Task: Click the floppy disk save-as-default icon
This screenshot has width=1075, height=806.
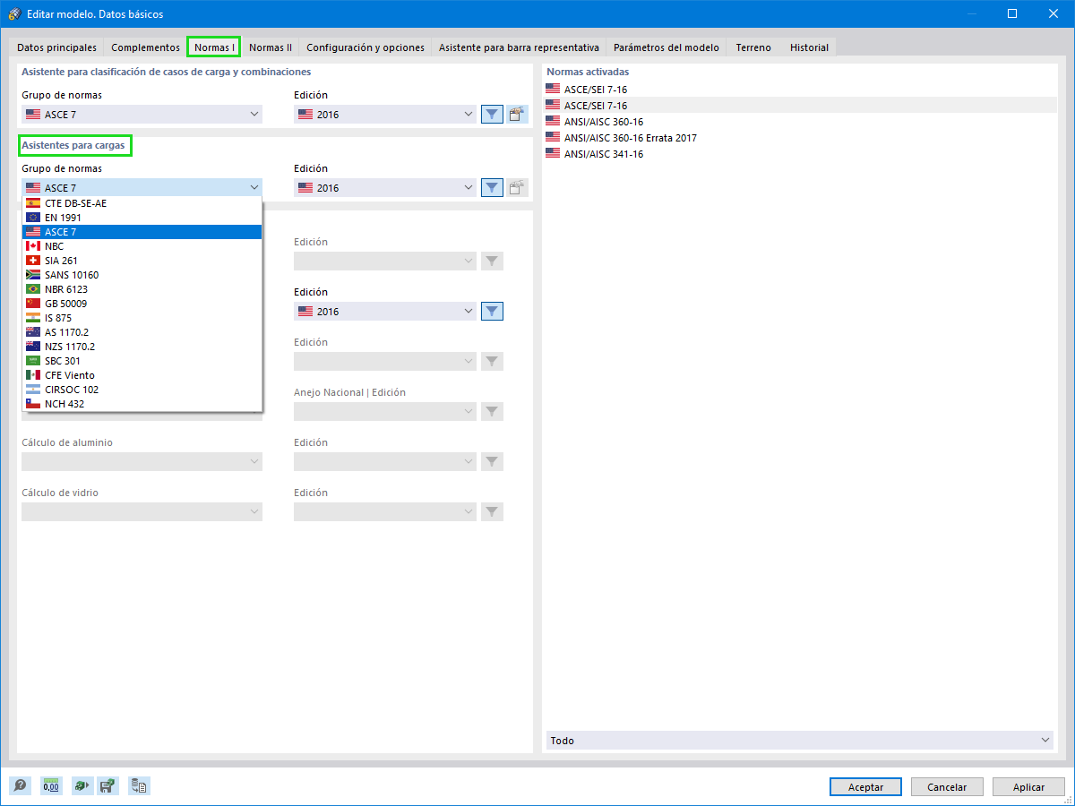Action: (107, 786)
